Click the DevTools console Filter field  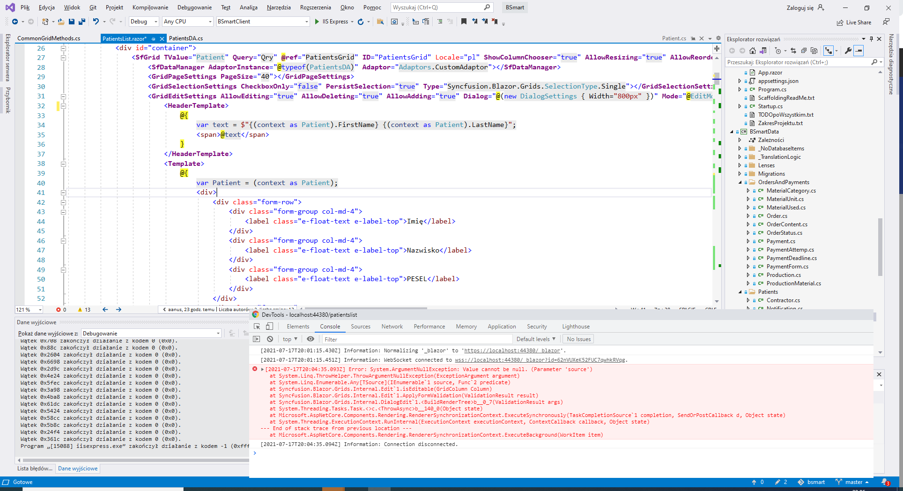[417, 339]
